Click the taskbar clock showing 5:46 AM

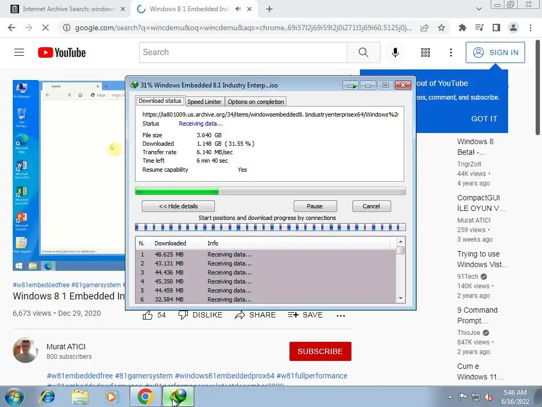tap(515, 397)
